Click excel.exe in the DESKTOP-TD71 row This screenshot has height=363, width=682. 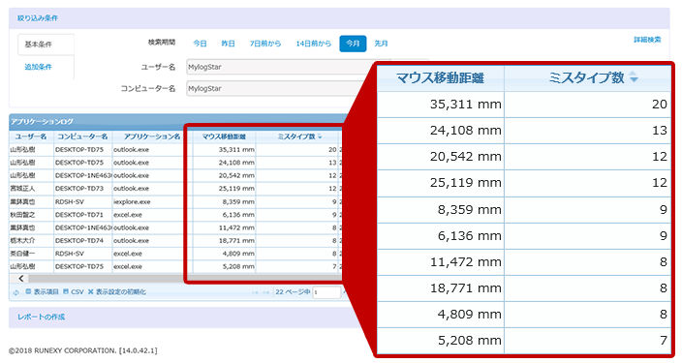pyautogui.click(x=128, y=215)
